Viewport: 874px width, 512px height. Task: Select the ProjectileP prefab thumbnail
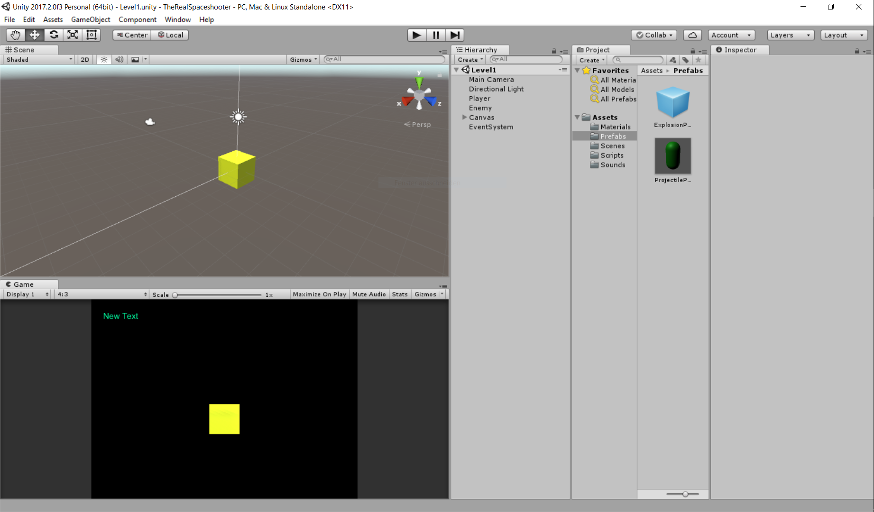point(672,156)
